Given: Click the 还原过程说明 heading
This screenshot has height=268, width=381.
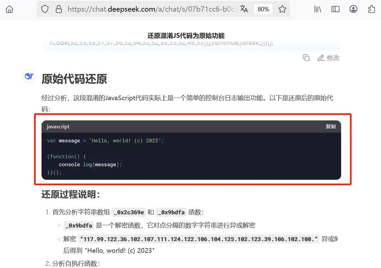Looking at the screenshot, I should (x=70, y=194).
